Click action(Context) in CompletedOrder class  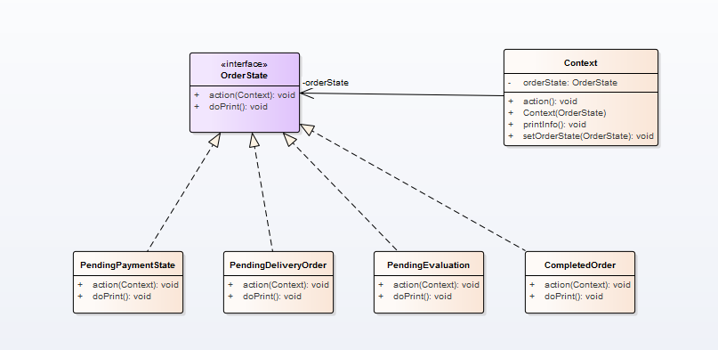click(x=587, y=285)
